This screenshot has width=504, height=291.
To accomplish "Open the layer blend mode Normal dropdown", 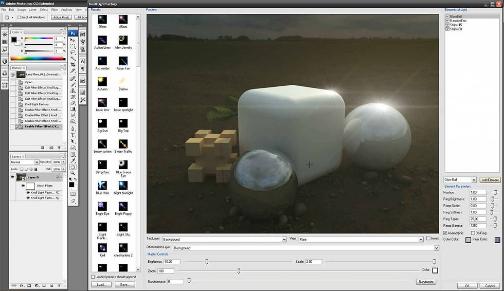I will [37, 162].
